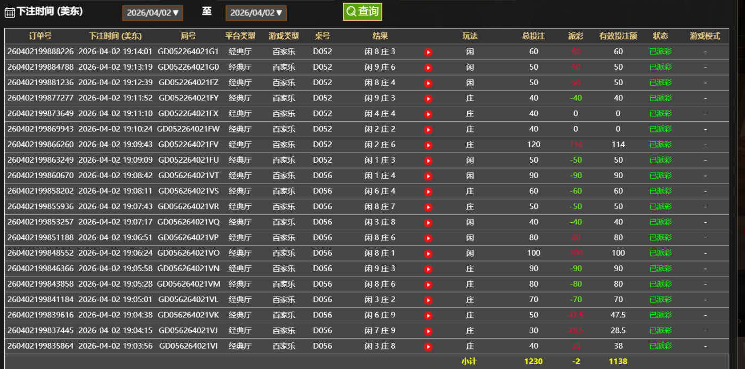Click replay icon for round GD052264021G0

[x=428, y=68]
